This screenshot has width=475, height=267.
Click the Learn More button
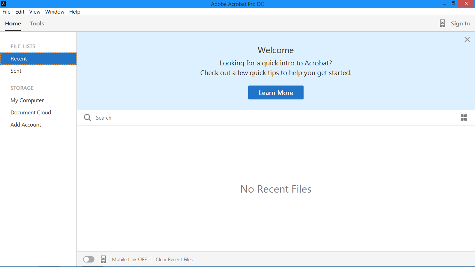pos(276,92)
